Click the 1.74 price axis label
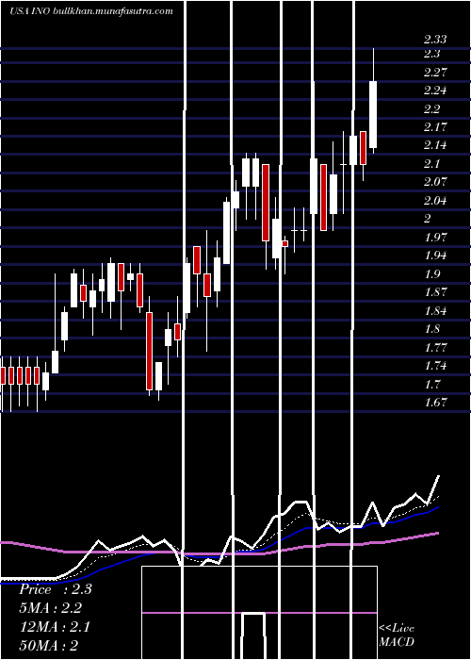The height and width of the screenshot is (660, 471). click(x=435, y=365)
